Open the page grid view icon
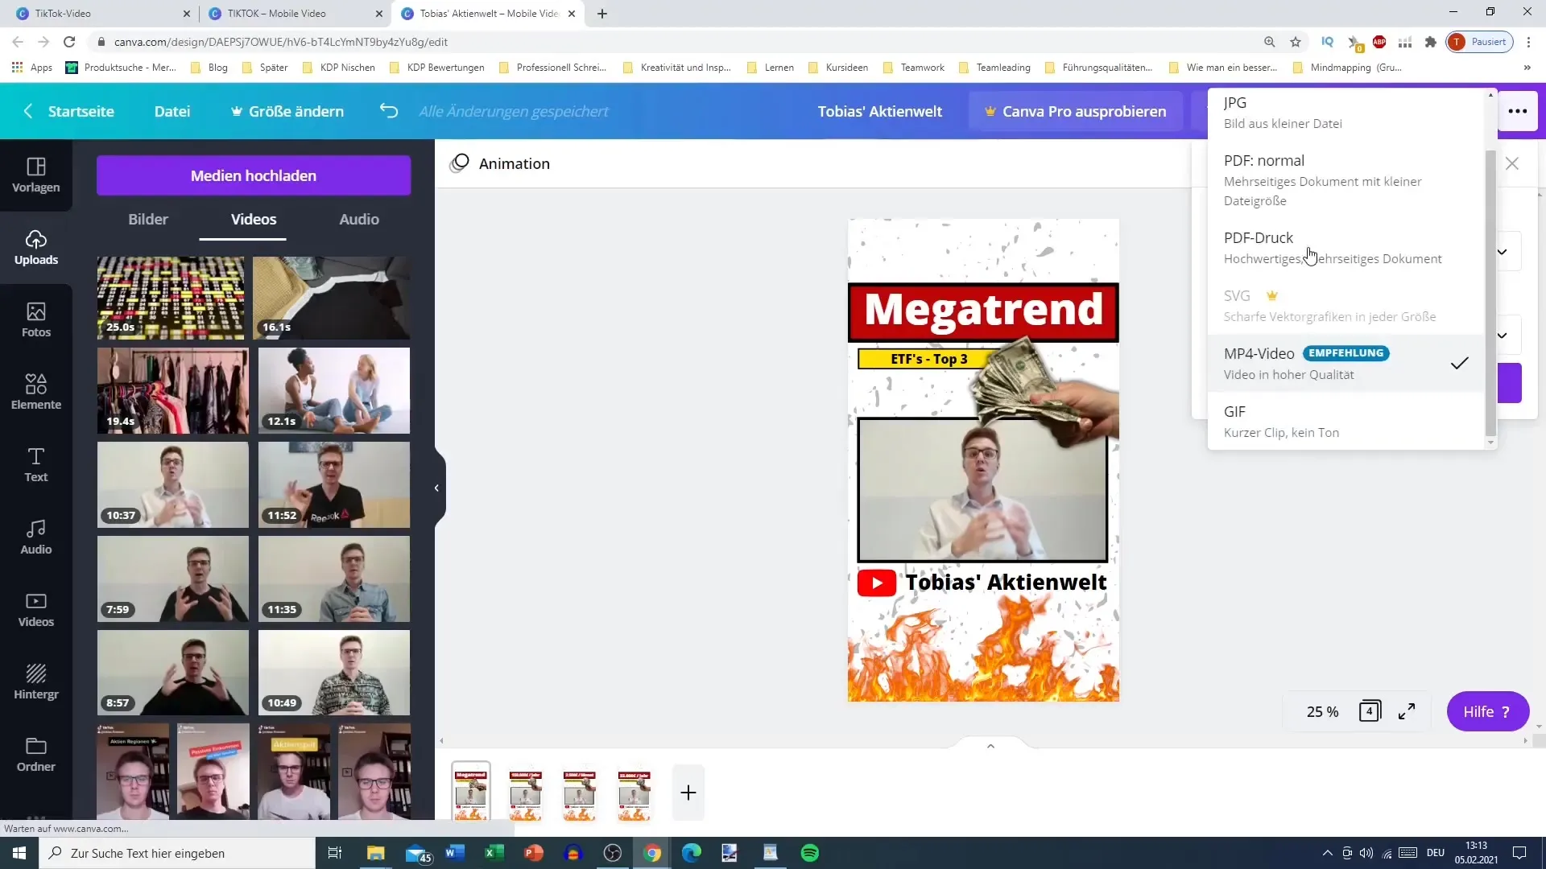Image resolution: width=1546 pixels, height=869 pixels. (1369, 711)
